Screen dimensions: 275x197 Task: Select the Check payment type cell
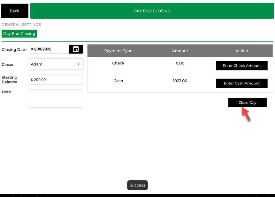pos(118,63)
